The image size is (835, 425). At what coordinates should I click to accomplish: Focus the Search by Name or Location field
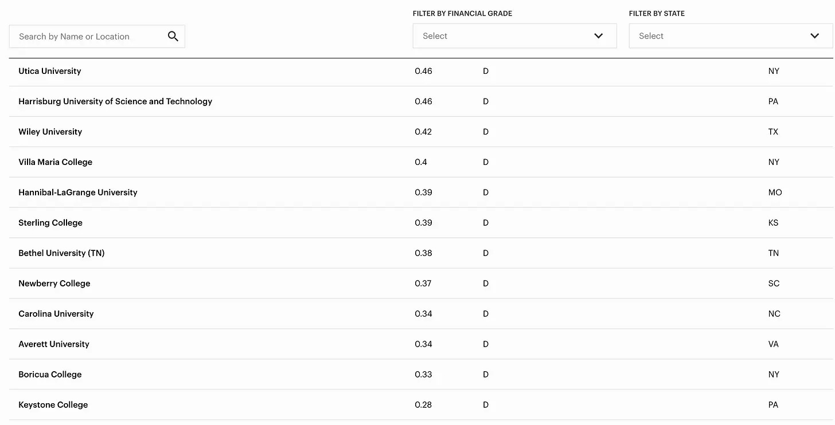tap(97, 37)
